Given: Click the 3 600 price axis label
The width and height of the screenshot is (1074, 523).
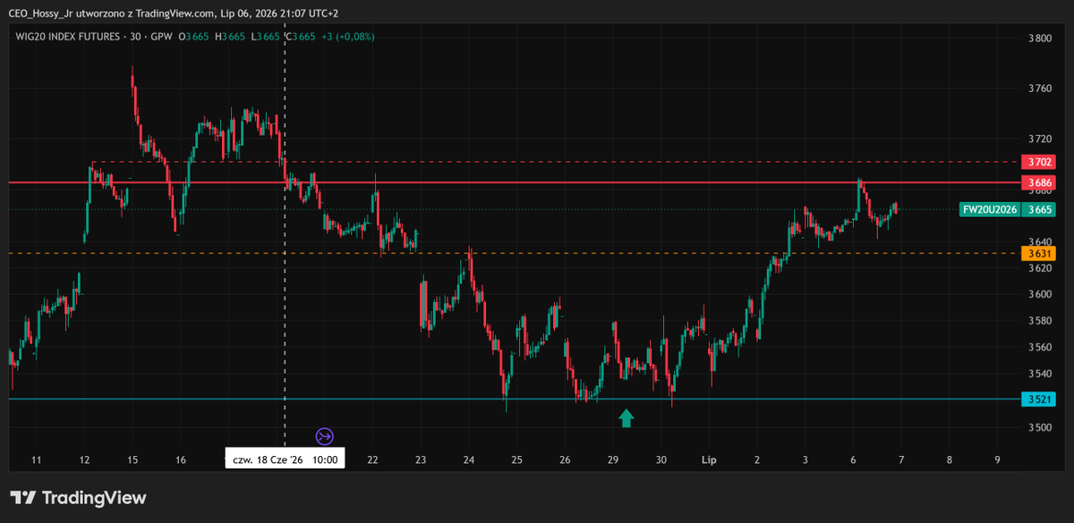Looking at the screenshot, I should pos(1041,294).
